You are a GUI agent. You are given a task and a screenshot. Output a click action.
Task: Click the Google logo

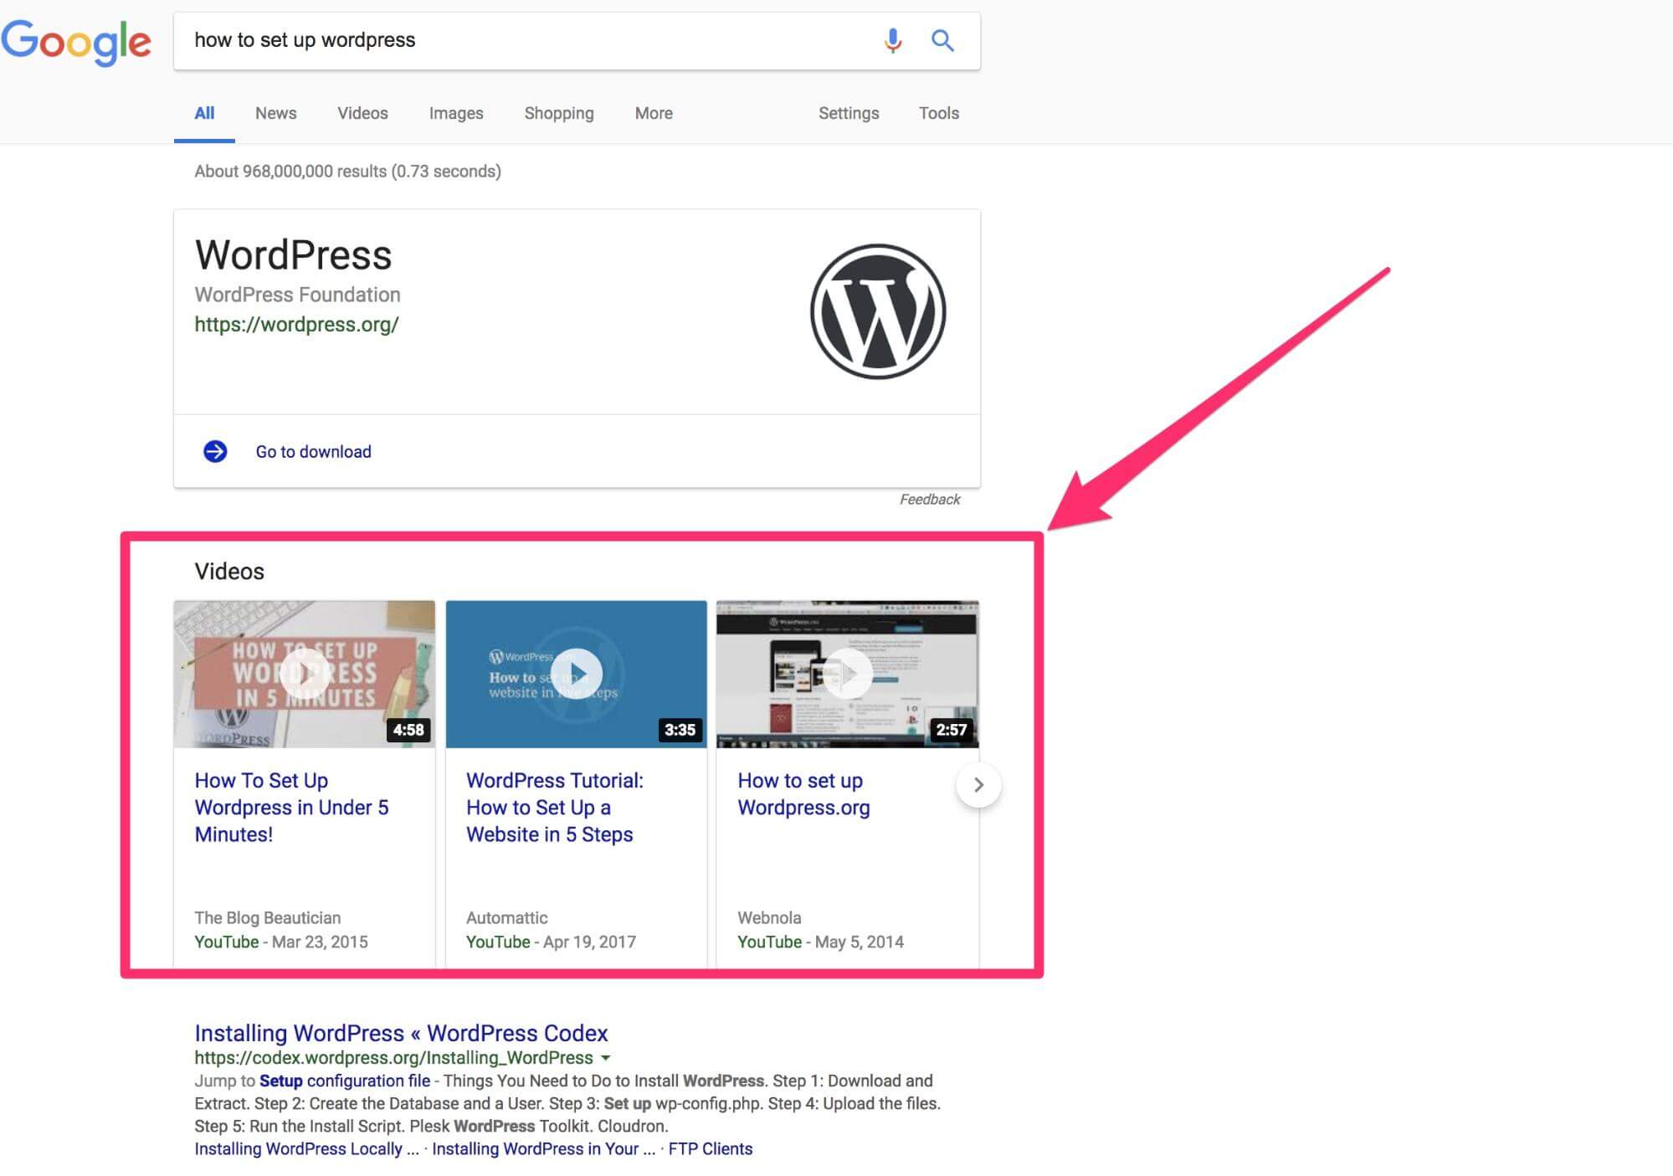pyautogui.click(x=76, y=42)
